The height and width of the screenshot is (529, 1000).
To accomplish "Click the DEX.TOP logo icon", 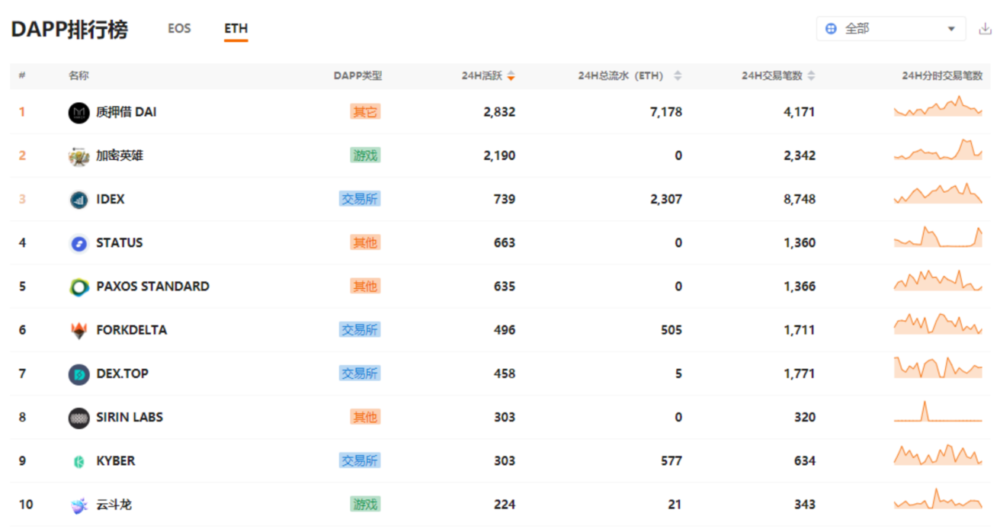I will click(x=79, y=374).
